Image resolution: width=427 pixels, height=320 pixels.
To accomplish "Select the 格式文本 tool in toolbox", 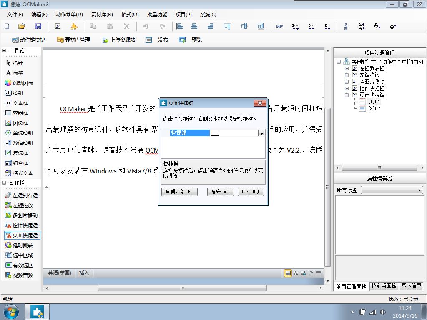I will click(x=19, y=173).
